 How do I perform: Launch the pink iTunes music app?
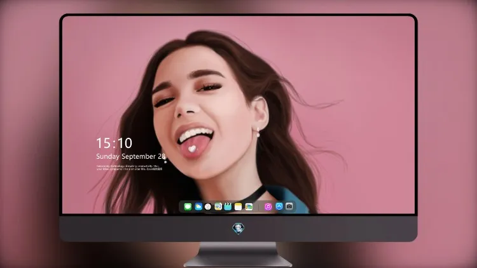[268, 206]
